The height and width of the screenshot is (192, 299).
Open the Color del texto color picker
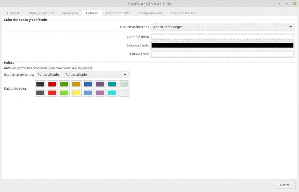222,37
